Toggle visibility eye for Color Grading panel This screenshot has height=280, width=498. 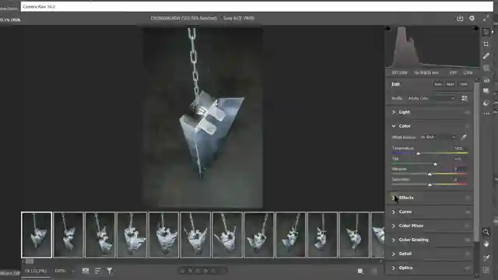[467, 240]
